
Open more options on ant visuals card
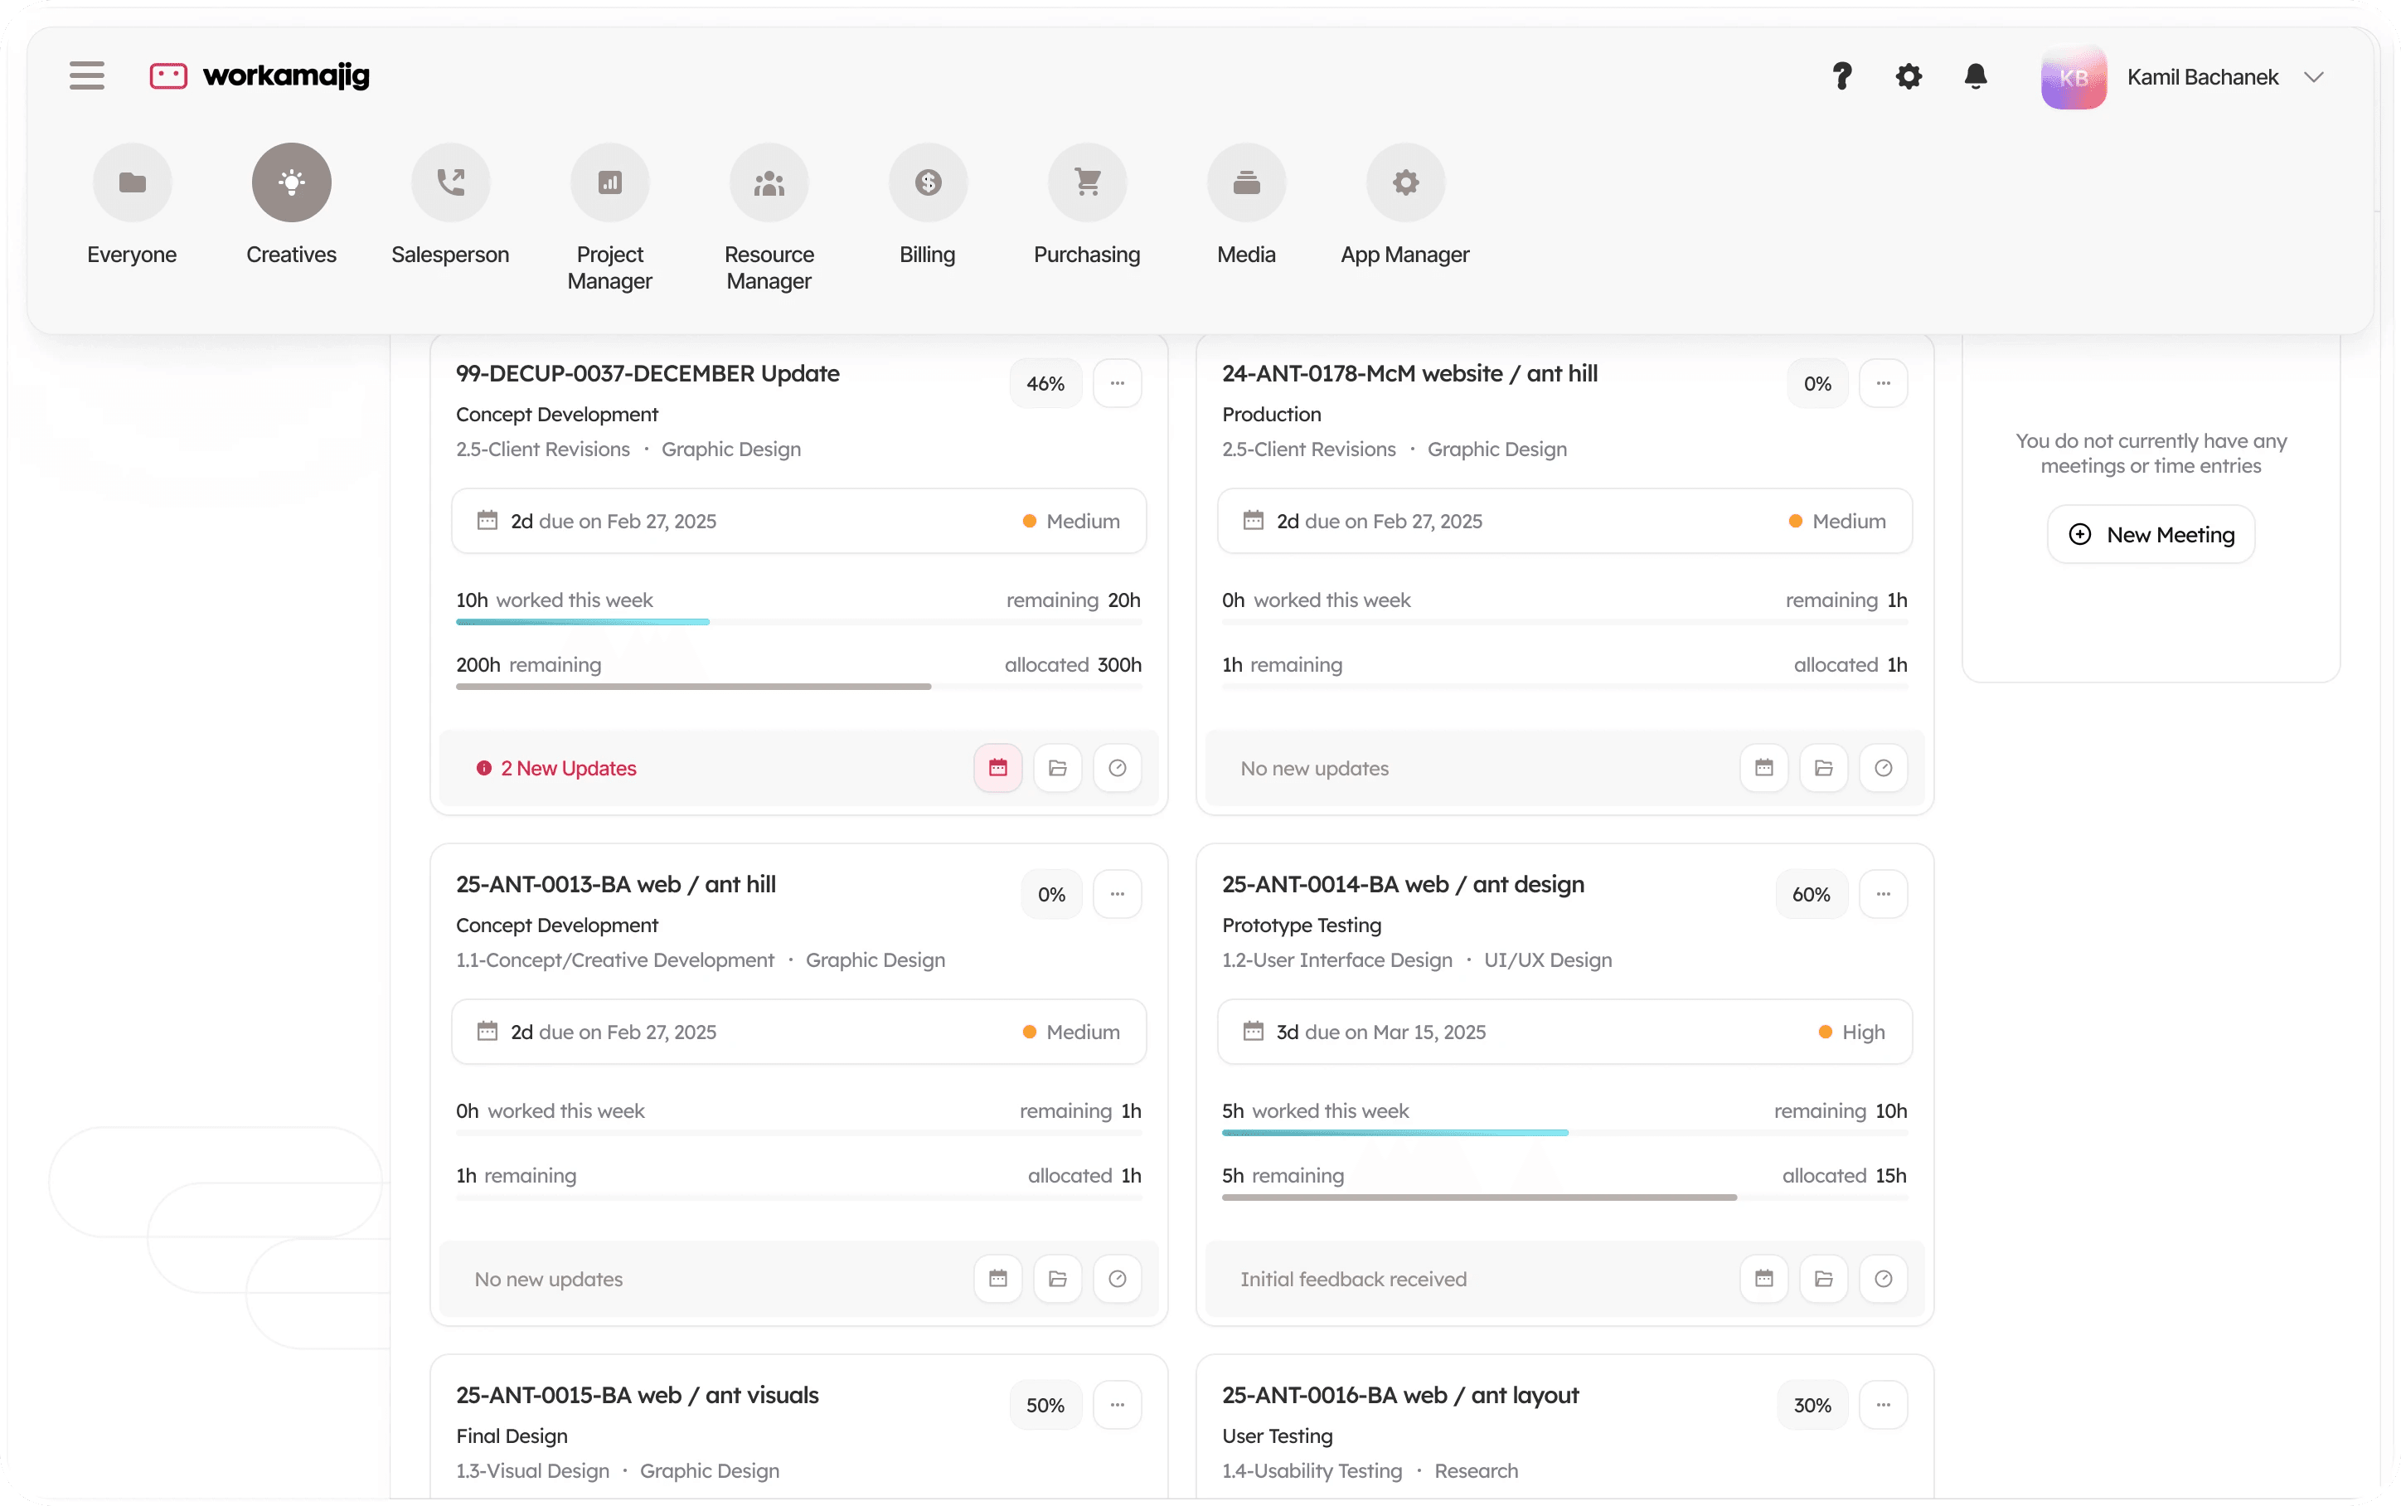[x=1117, y=1406]
